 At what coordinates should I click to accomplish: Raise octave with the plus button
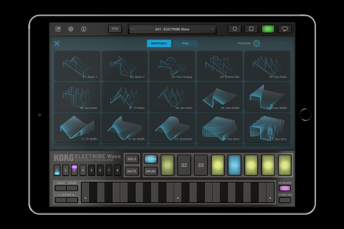tap(72, 200)
